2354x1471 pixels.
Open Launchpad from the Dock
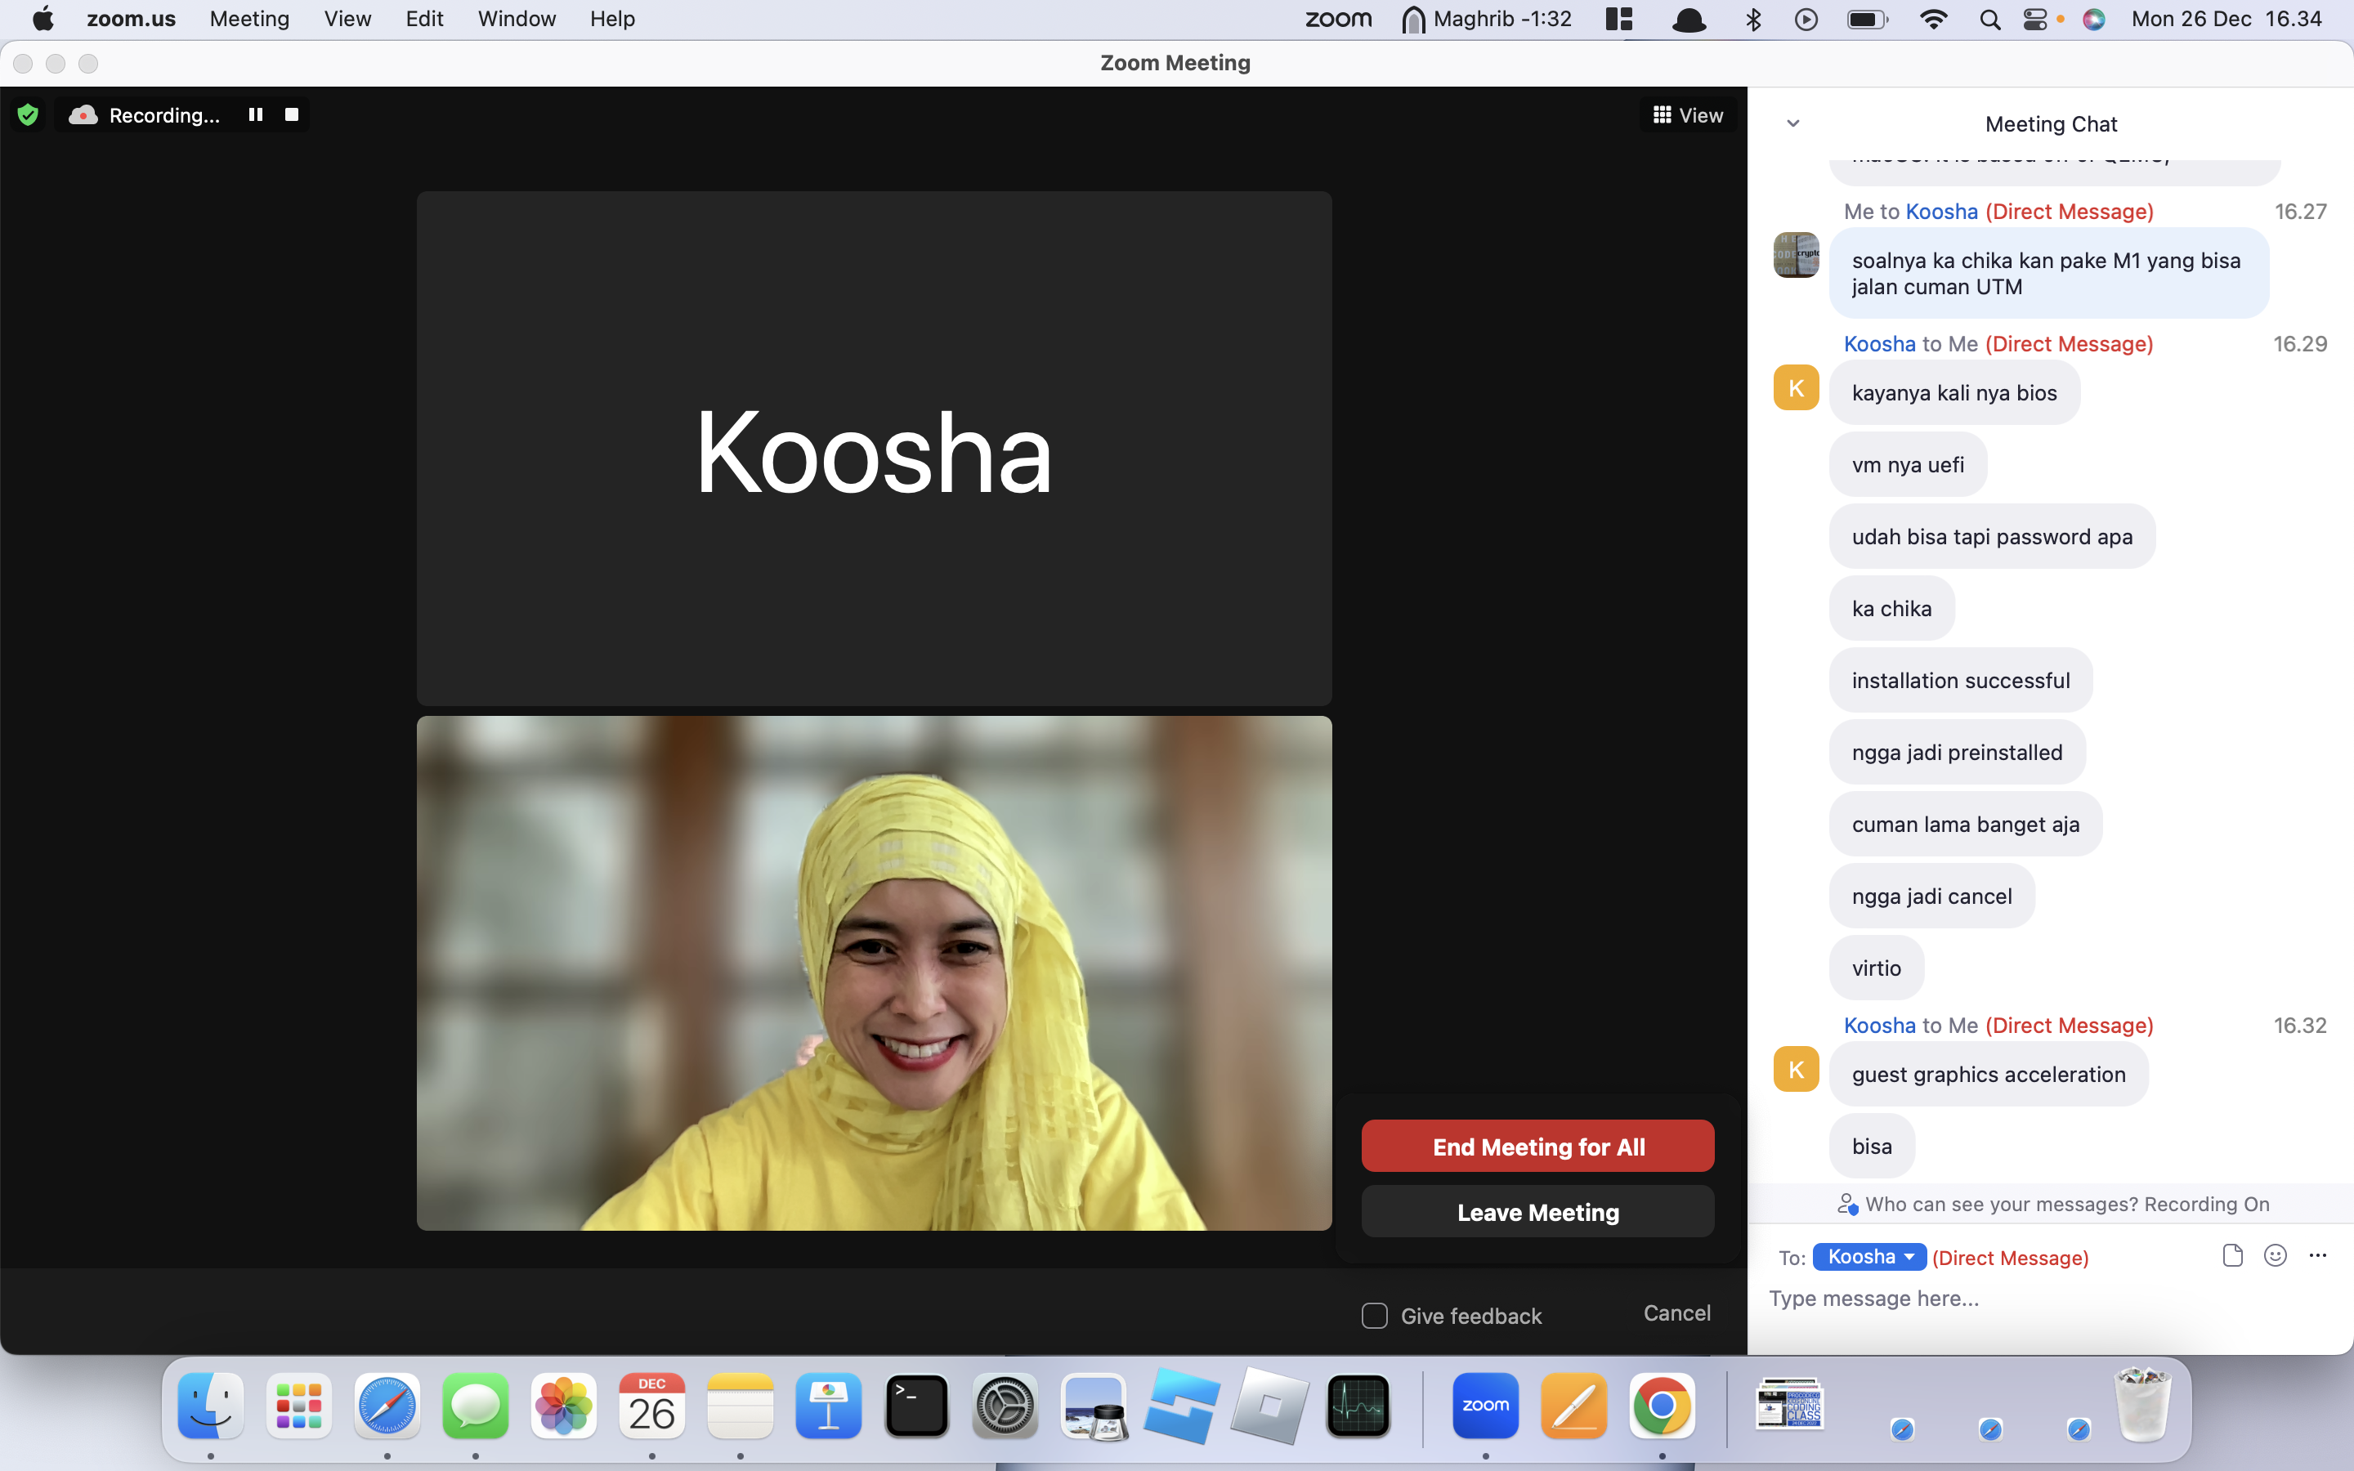[298, 1405]
